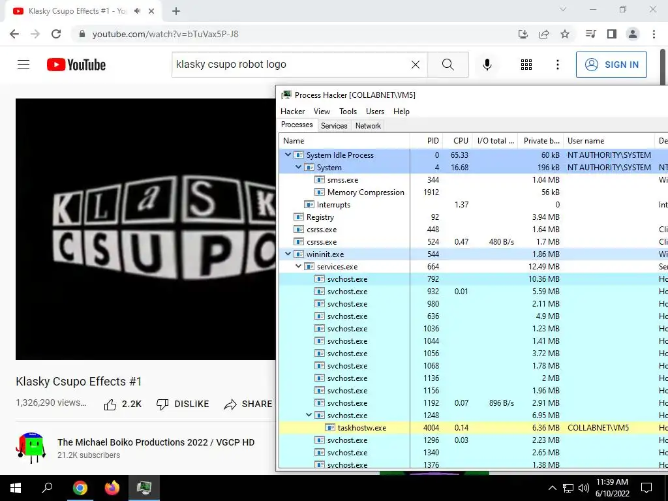
Task: Click the install/download icon in address bar
Action: (x=523, y=34)
